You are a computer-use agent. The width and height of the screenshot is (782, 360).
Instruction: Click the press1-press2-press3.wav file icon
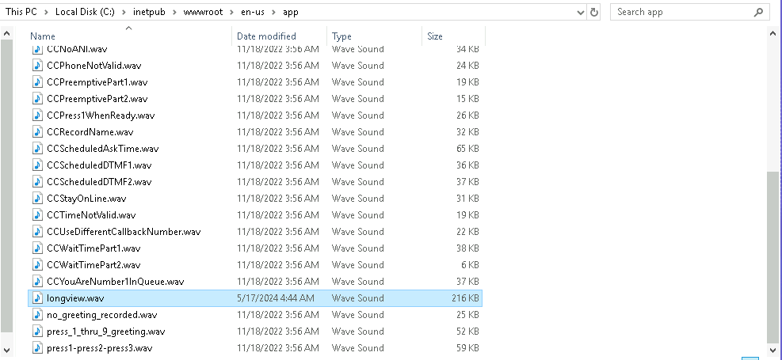click(x=37, y=348)
